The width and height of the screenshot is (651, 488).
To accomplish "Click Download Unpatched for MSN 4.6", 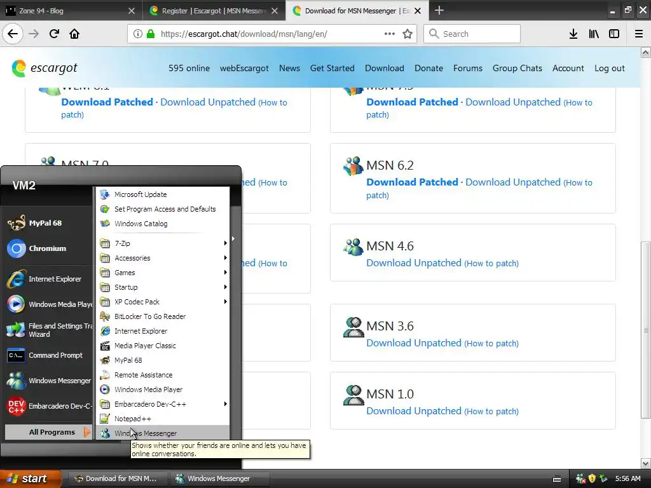I will point(414,262).
